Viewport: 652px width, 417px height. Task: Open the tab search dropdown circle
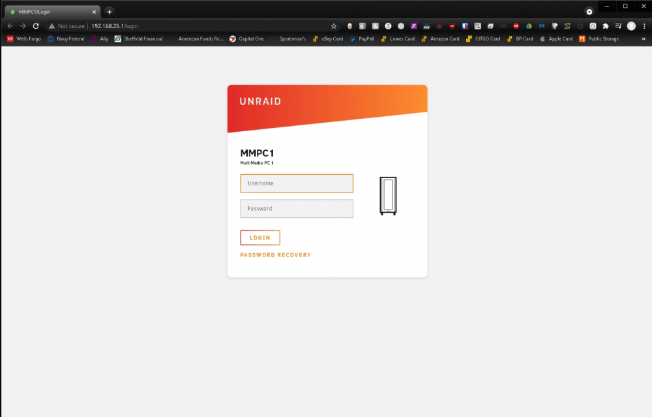click(x=589, y=12)
